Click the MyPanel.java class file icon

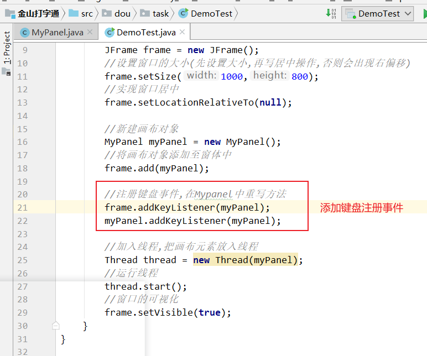(25, 33)
